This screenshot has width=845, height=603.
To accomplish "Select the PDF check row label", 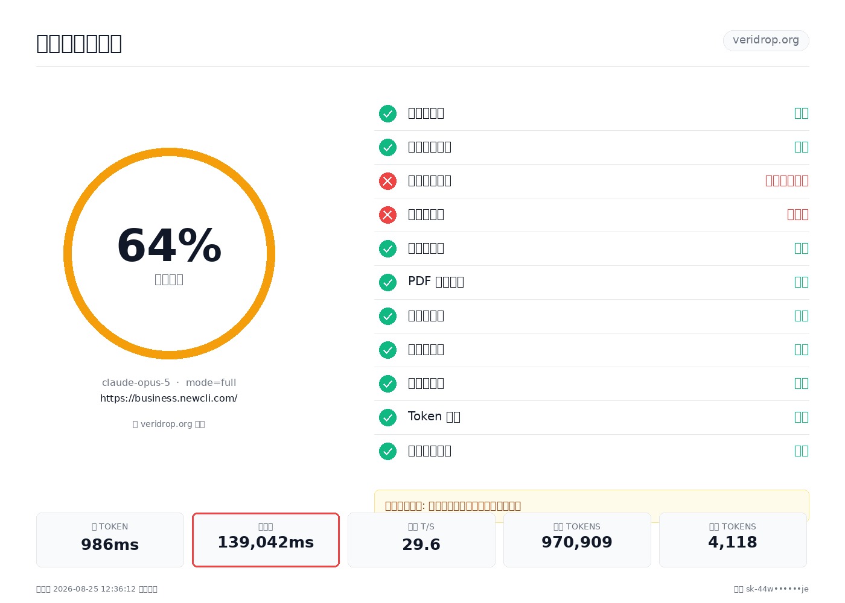I will [436, 282].
